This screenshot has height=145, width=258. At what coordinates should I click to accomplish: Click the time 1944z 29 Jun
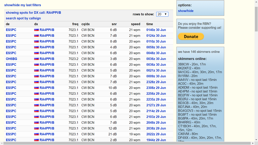156,140
